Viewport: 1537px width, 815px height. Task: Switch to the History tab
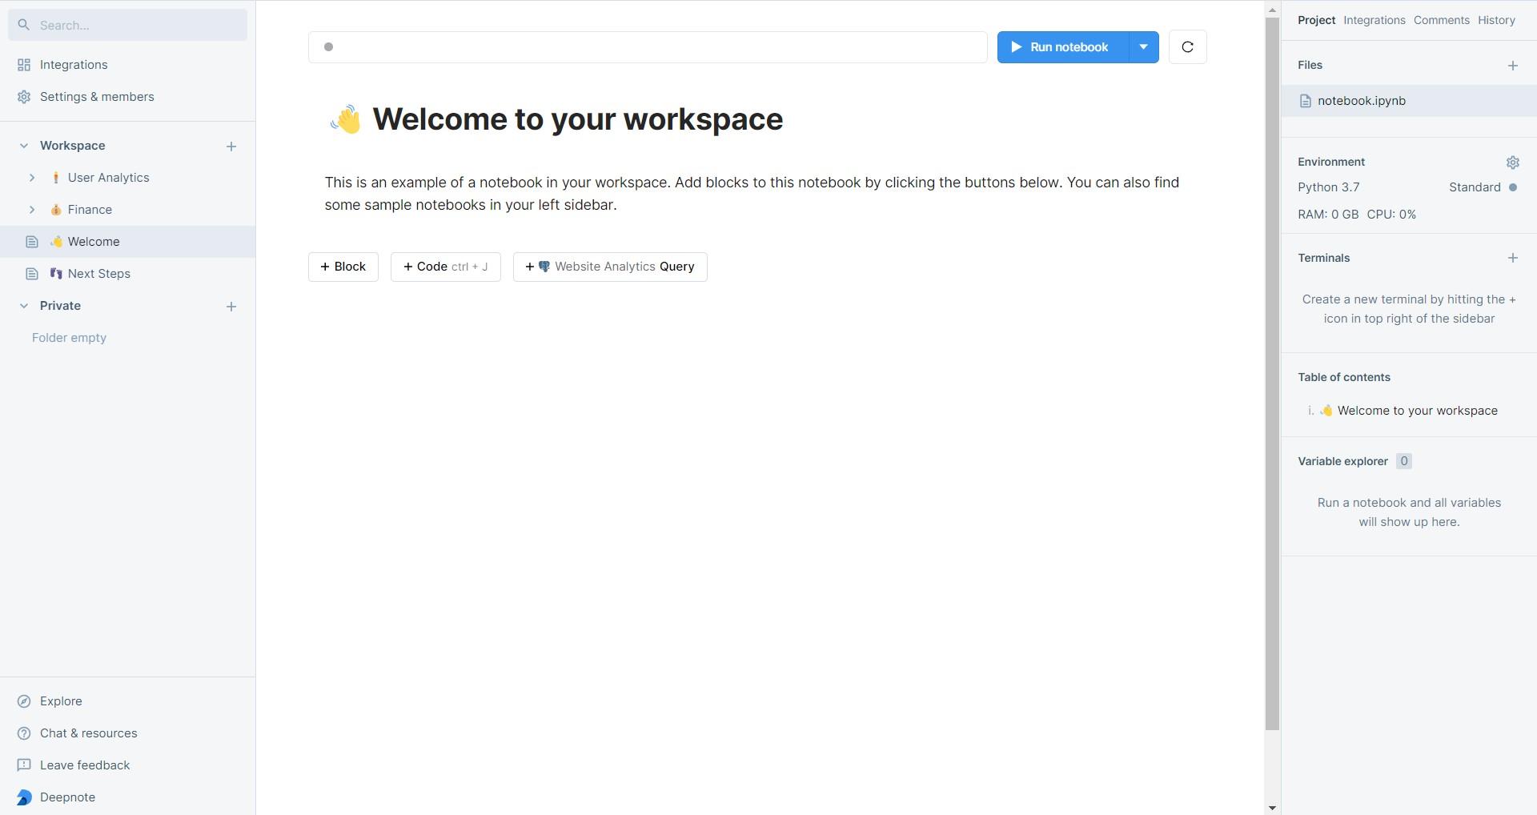[1496, 20]
